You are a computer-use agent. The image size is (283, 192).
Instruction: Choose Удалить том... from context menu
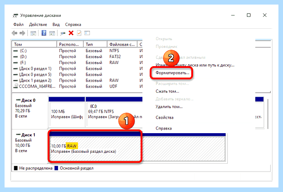[169, 107]
